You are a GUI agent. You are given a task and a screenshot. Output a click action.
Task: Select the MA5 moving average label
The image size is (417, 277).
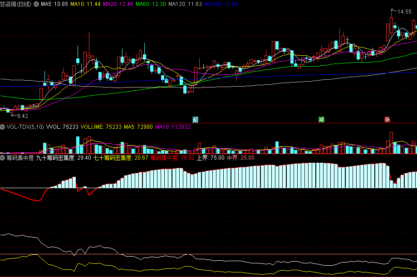(x=54, y=4)
